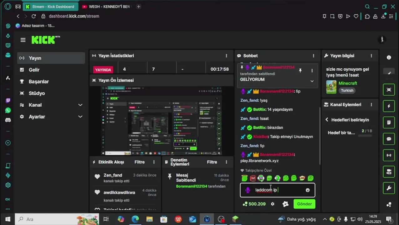Screen dimensions: 399x225
Task: Open the Kick hamburger menu
Action: coord(23,40)
